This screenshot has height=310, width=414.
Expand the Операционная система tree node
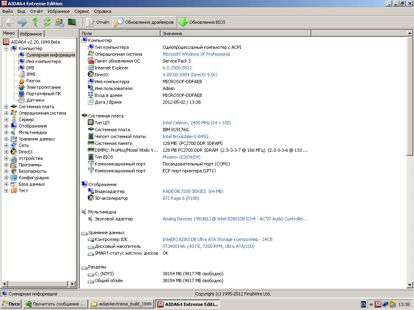(6, 113)
